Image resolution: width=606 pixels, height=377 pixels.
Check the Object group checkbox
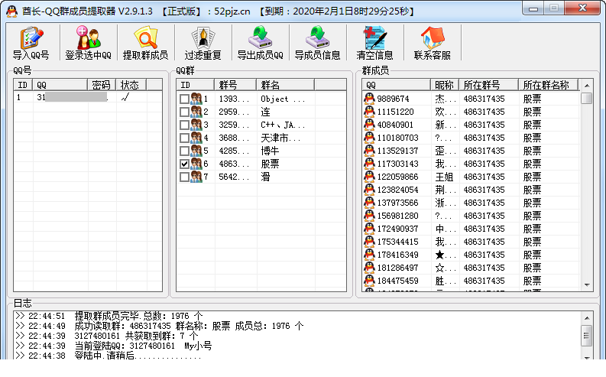(x=184, y=99)
